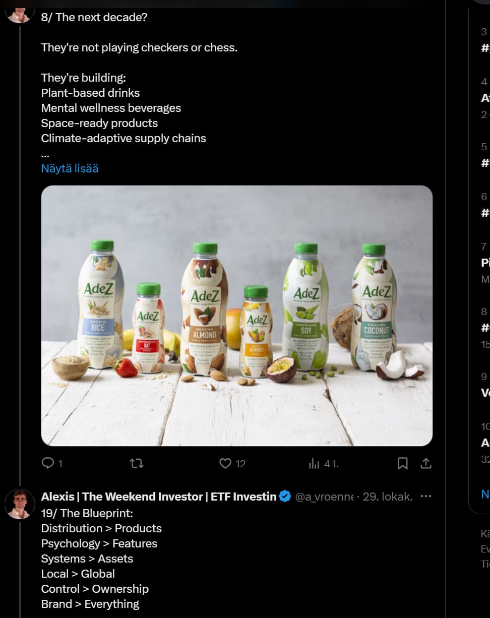Click the profile avatar beside the 8/ tweet
Viewport: 490px width, 618px height.
pyautogui.click(x=20, y=11)
